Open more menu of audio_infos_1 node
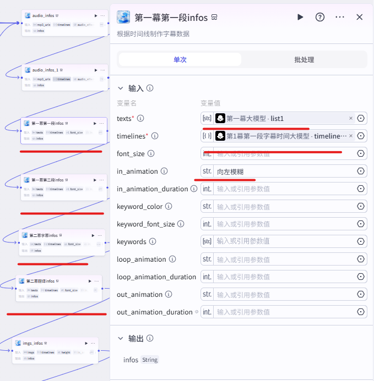 point(103,70)
